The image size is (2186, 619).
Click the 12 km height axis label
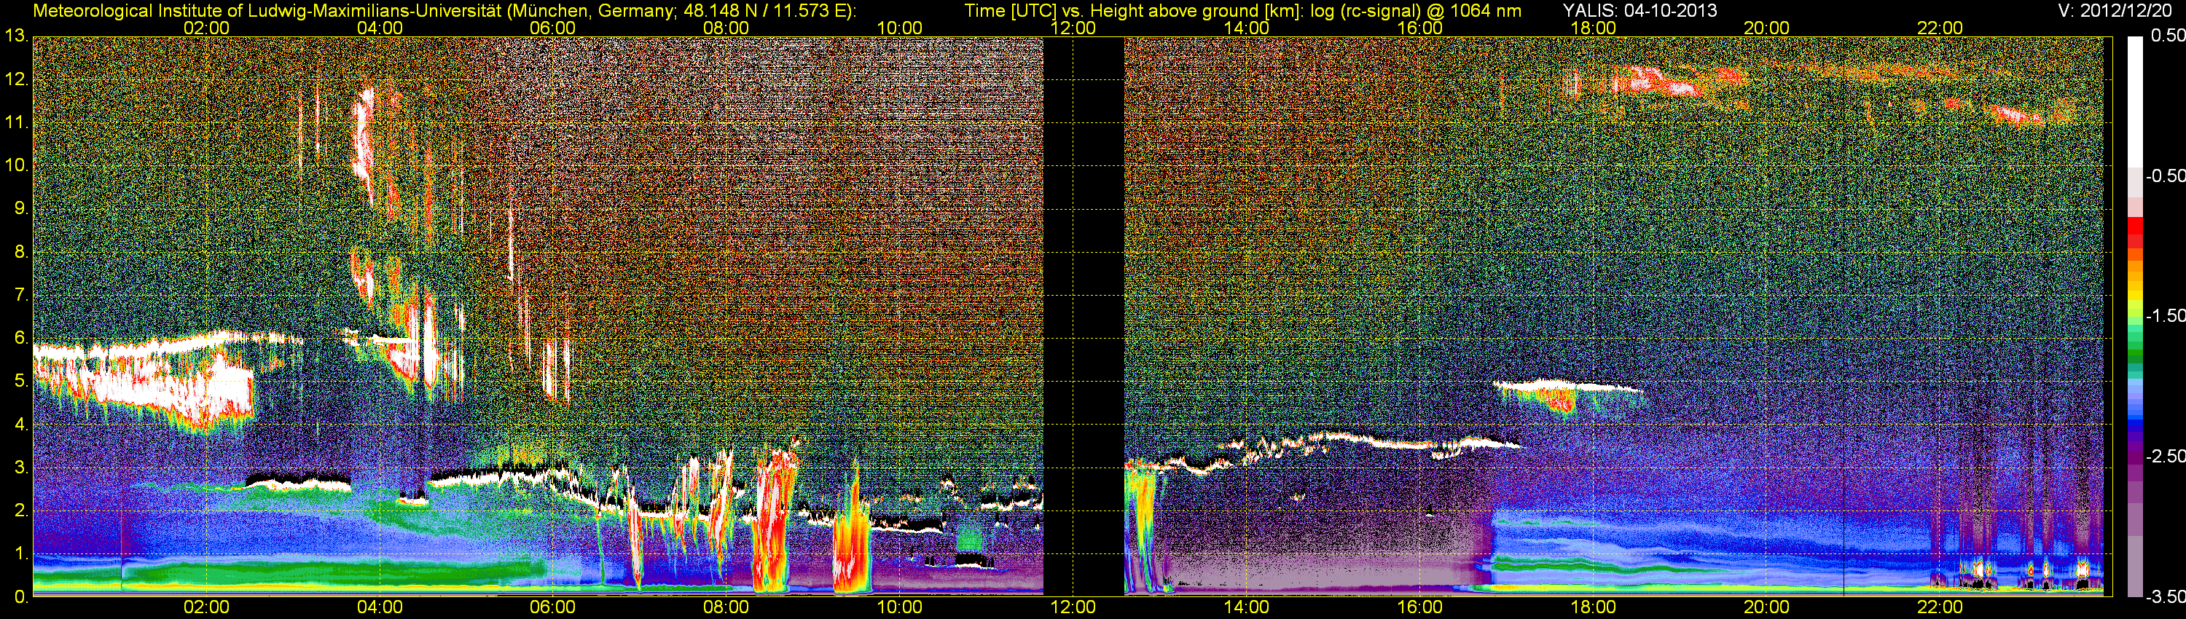[16, 79]
